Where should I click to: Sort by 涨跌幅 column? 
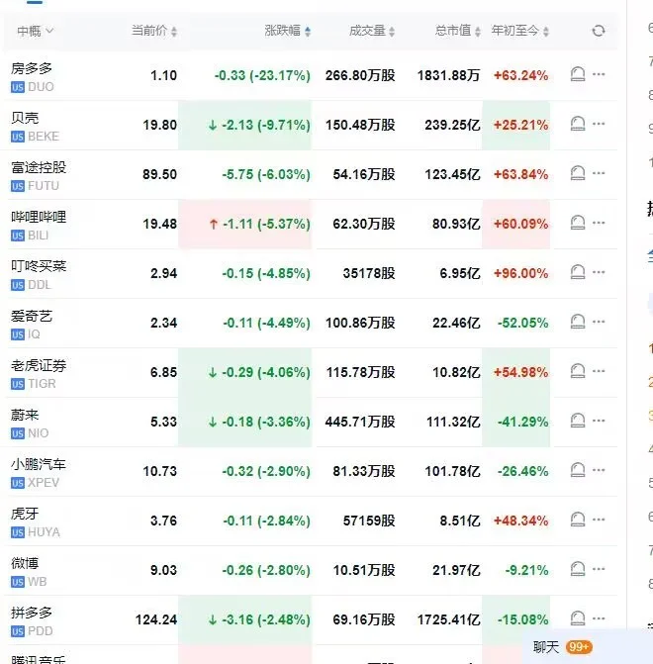[x=288, y=32]
